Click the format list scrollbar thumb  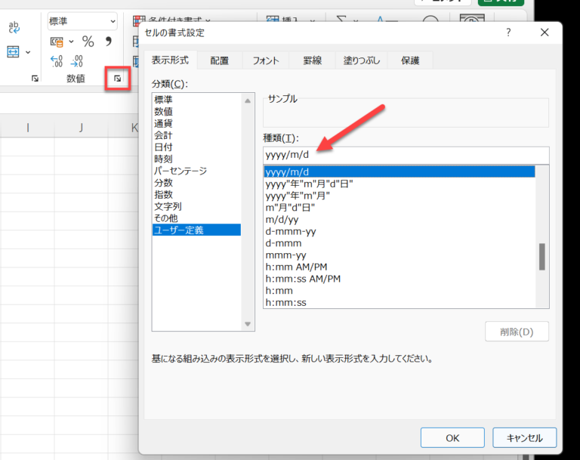pyautogui.click(x=542, y=257)
